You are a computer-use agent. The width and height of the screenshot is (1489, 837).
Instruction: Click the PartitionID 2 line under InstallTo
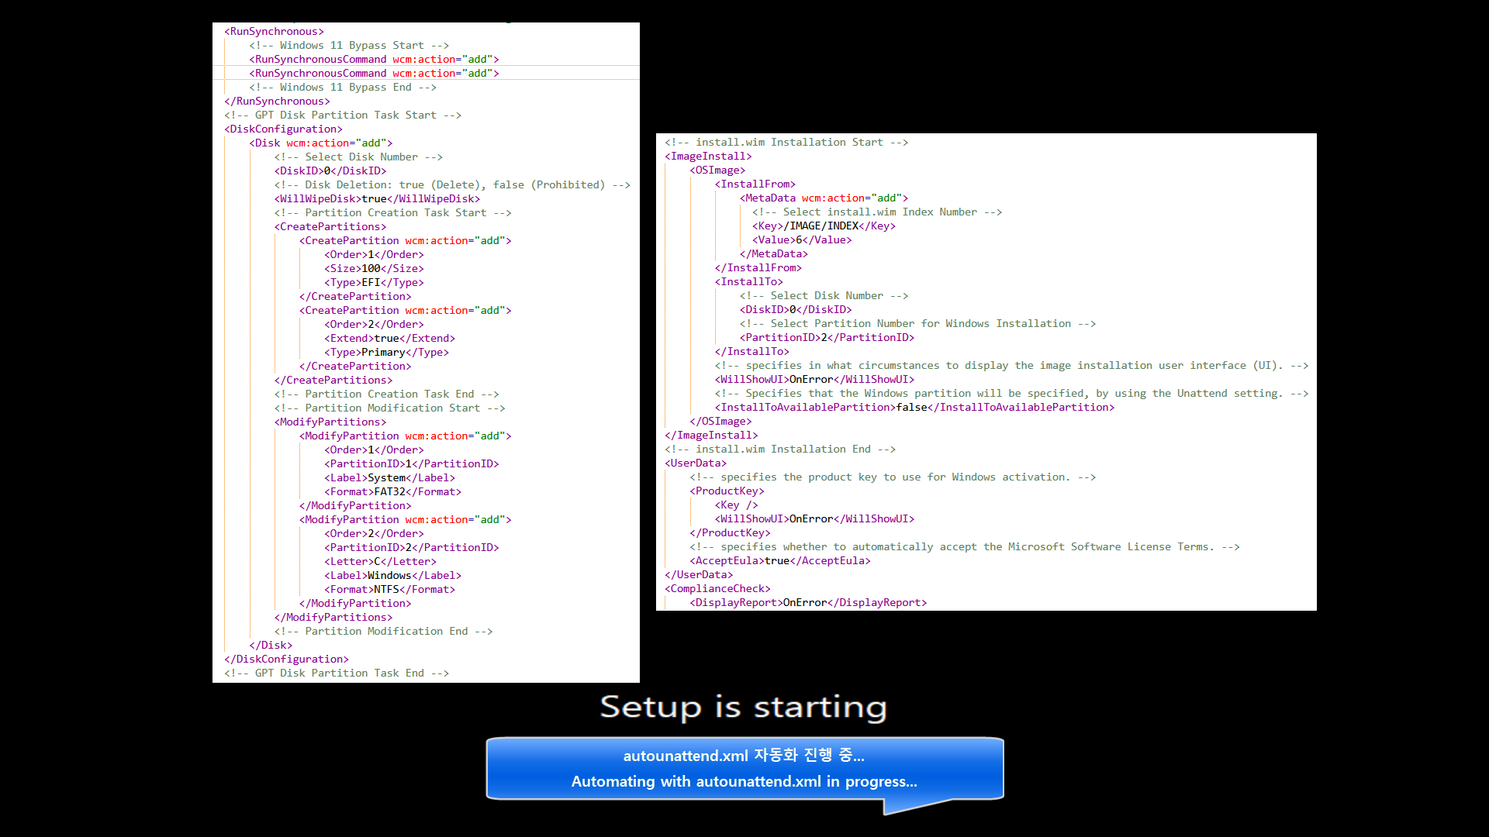coord(827,338)
